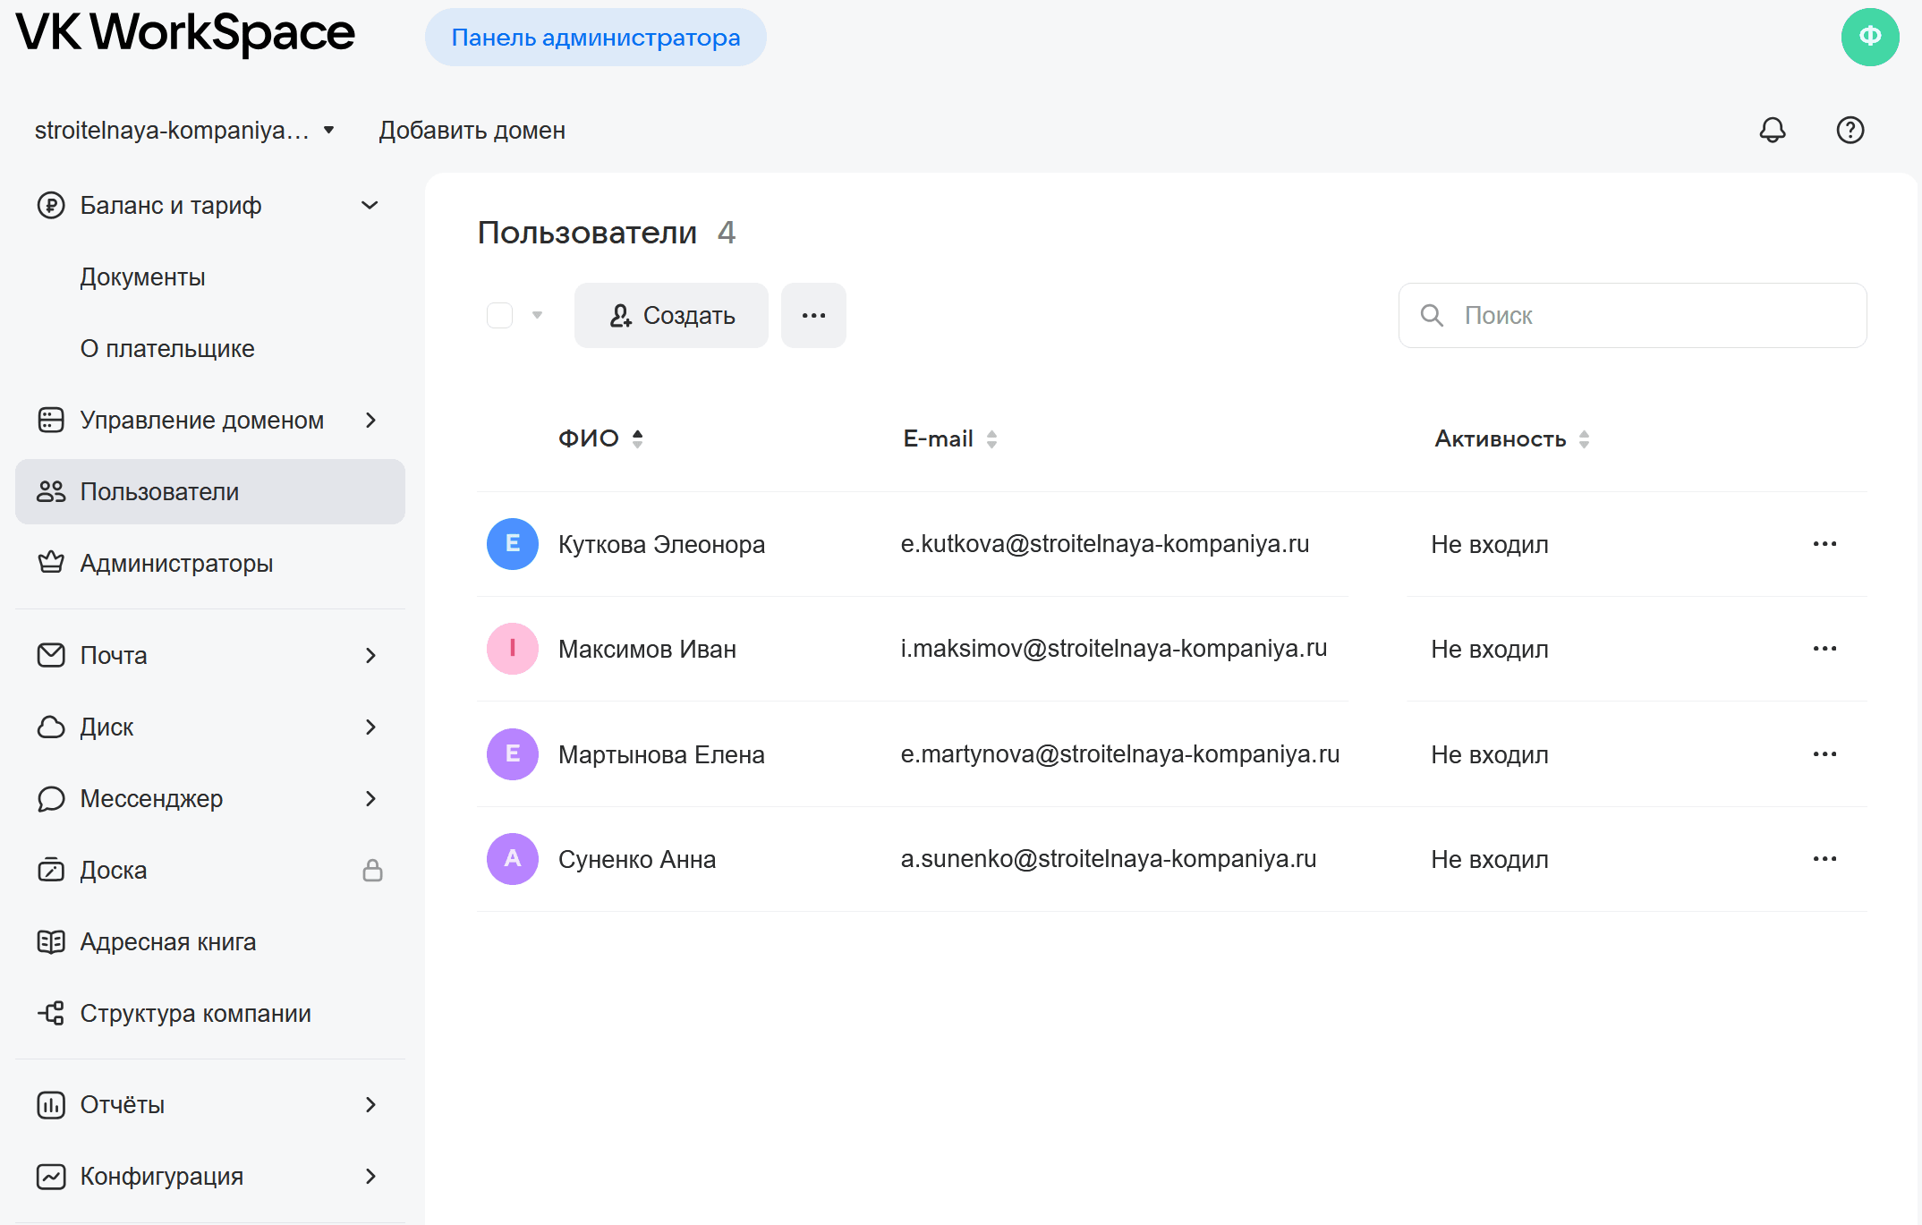Open the Мессенджер chat icon

point(51,798)
